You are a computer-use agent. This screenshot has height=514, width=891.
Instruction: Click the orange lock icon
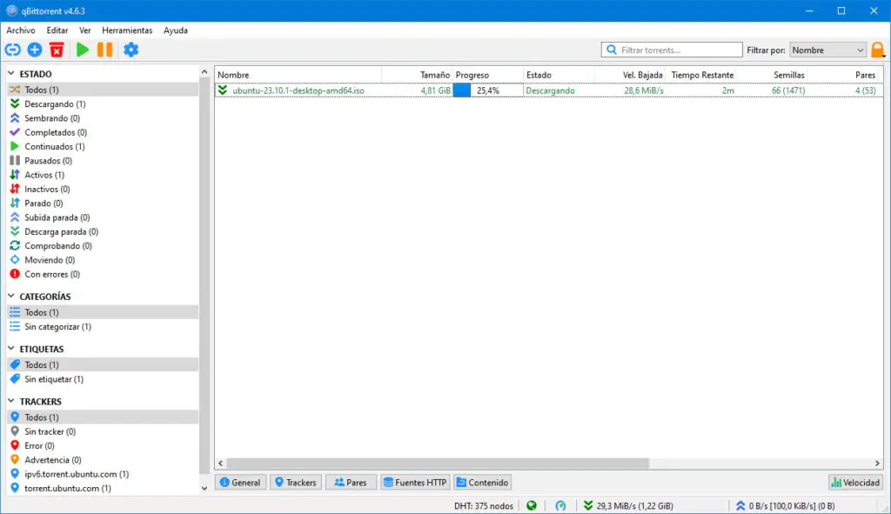point(878,50)
